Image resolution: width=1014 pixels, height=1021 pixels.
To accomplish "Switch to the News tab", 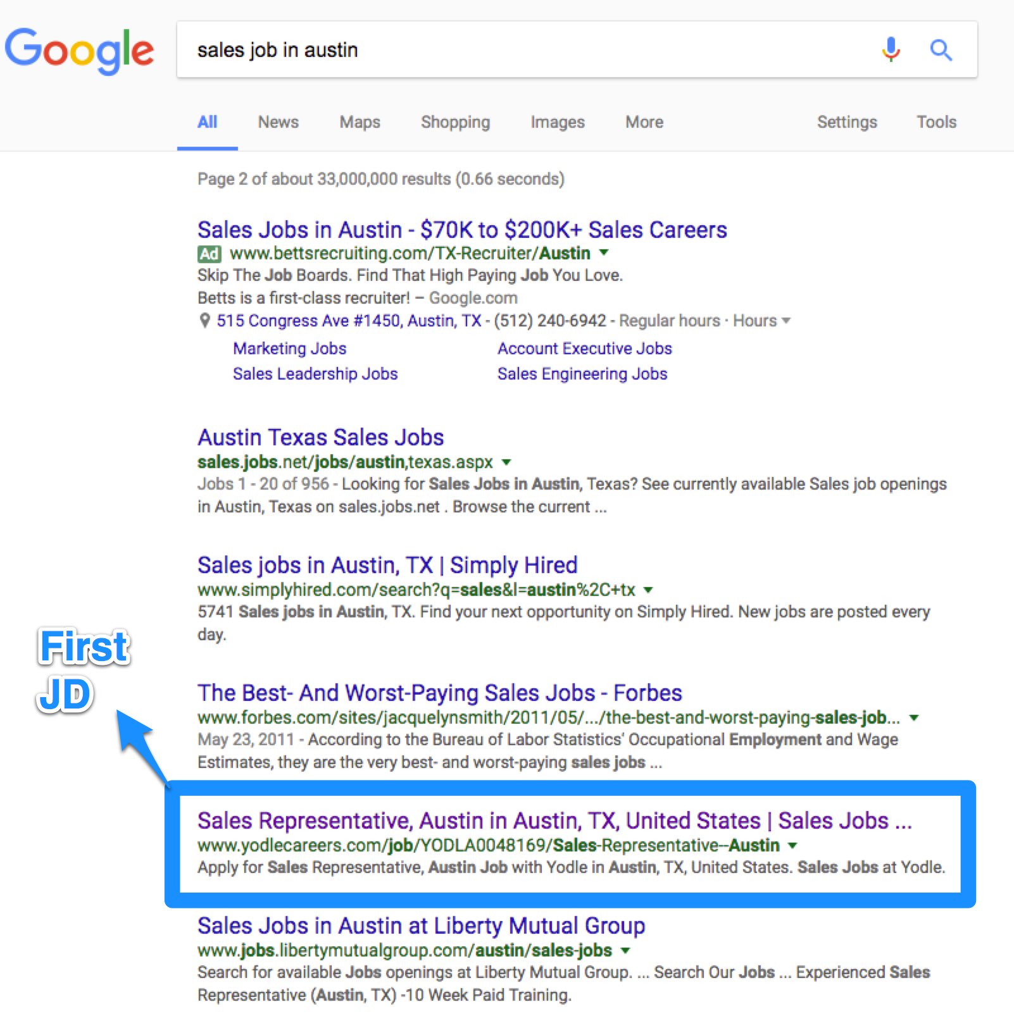I will 279,122.
